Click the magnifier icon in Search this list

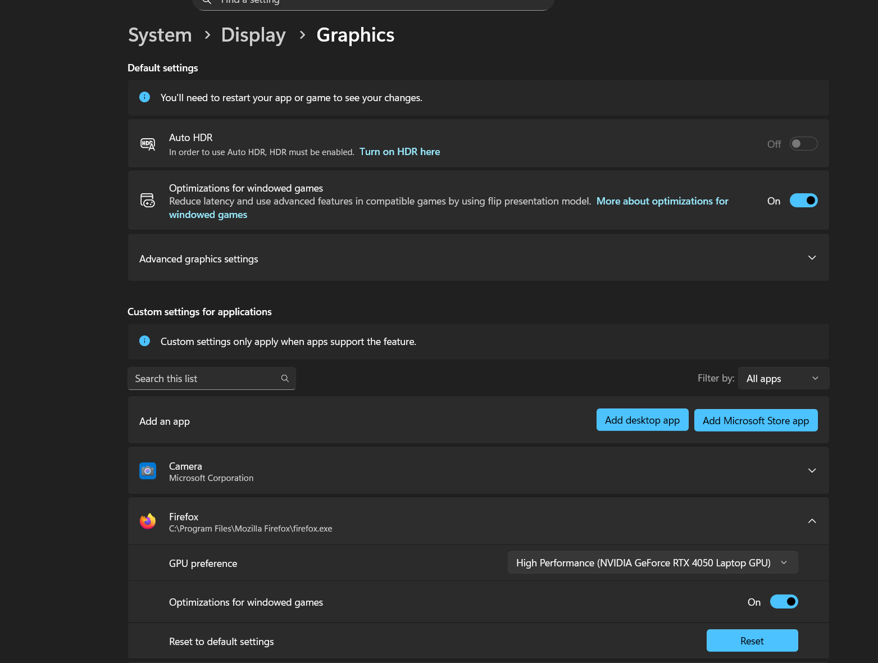(x=285, y=379)
